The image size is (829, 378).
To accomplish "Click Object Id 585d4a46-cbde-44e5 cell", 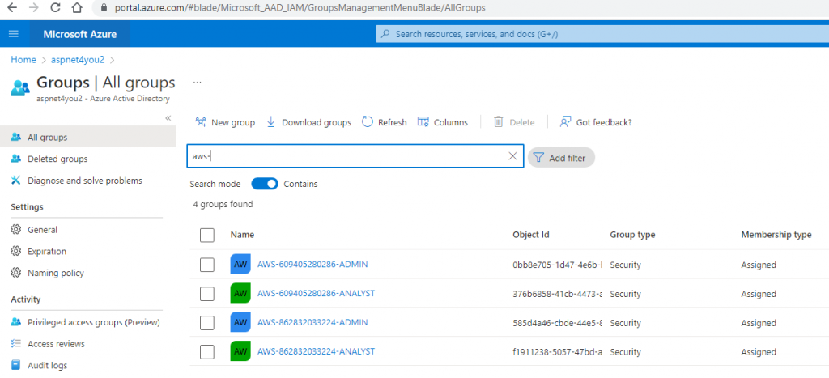I will pos(558,322).
